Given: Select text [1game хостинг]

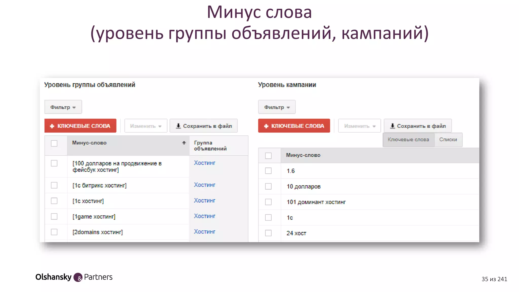Looking at the screenshot, I should click(x=94, y=217).
